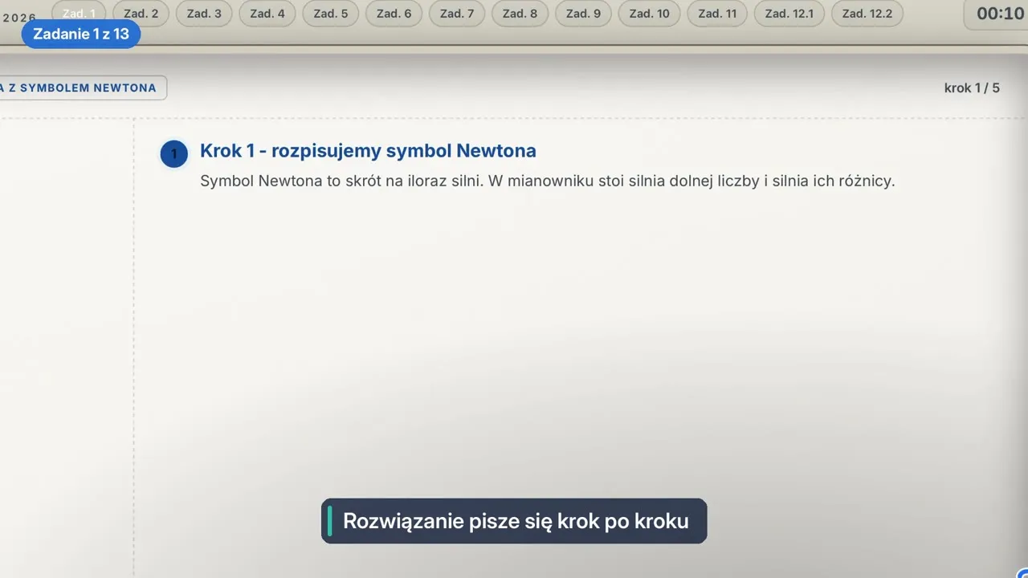The height and width of the screenshot is (578, 1028).
Task: Open task Zad. 4
Action: click(267, 14)
